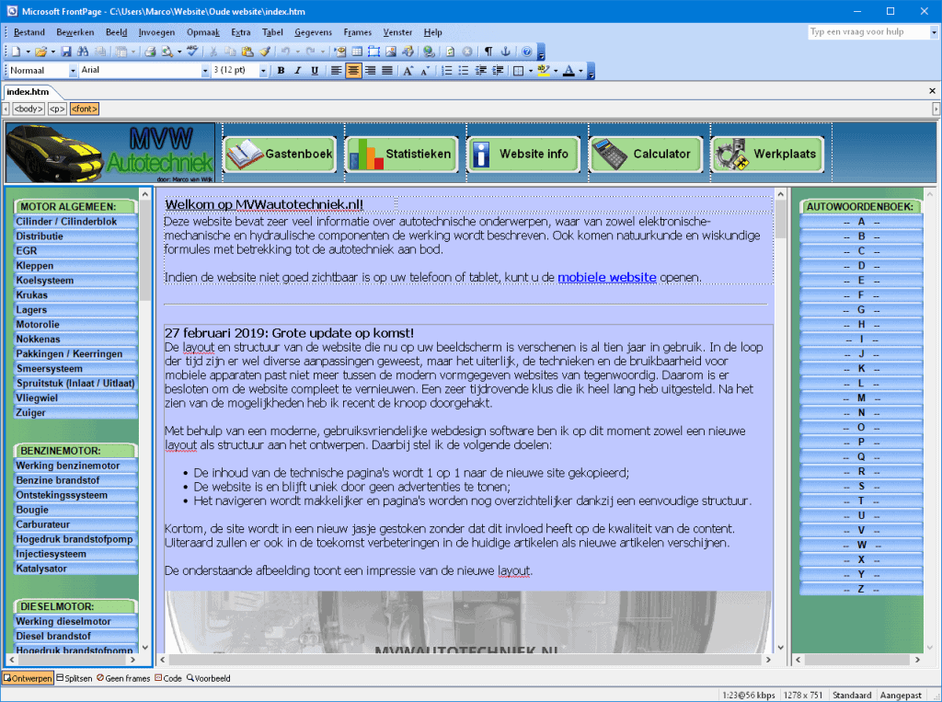Toggle Italic text formatting
This screenshot has height=702, width=942.
click(297, 71)
